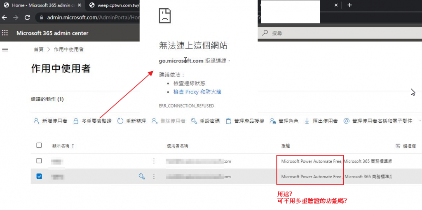Toggle the select-all checkbox in header
This screenshot has height=210, width=422.
point(39,145)
